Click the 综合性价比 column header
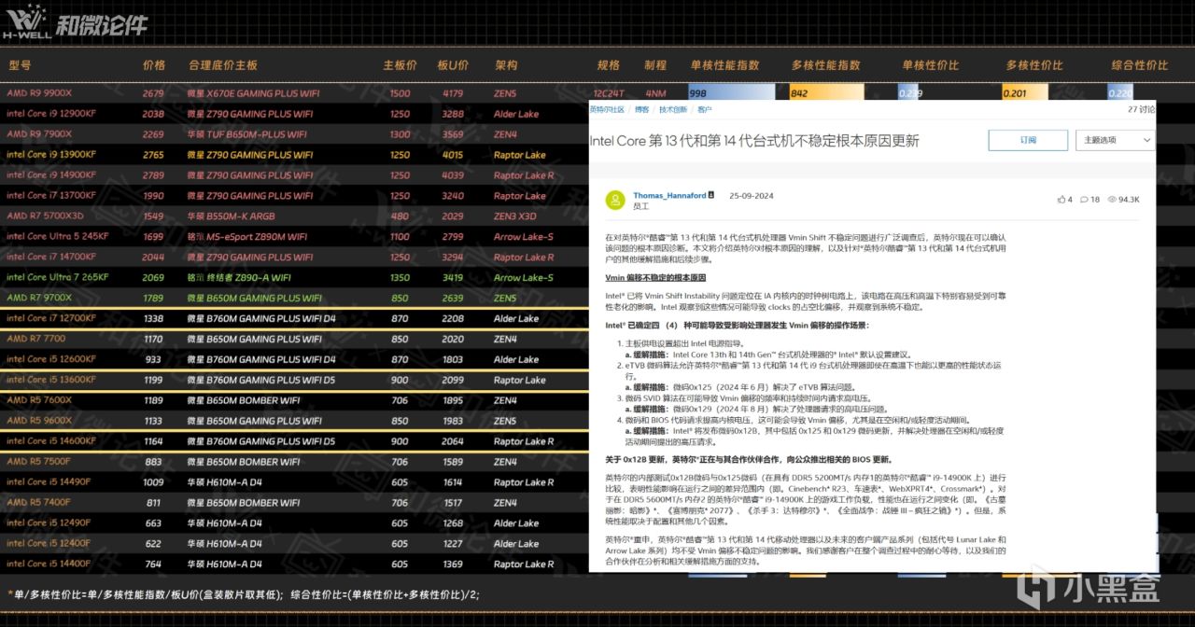 (x=1139, y=65)
